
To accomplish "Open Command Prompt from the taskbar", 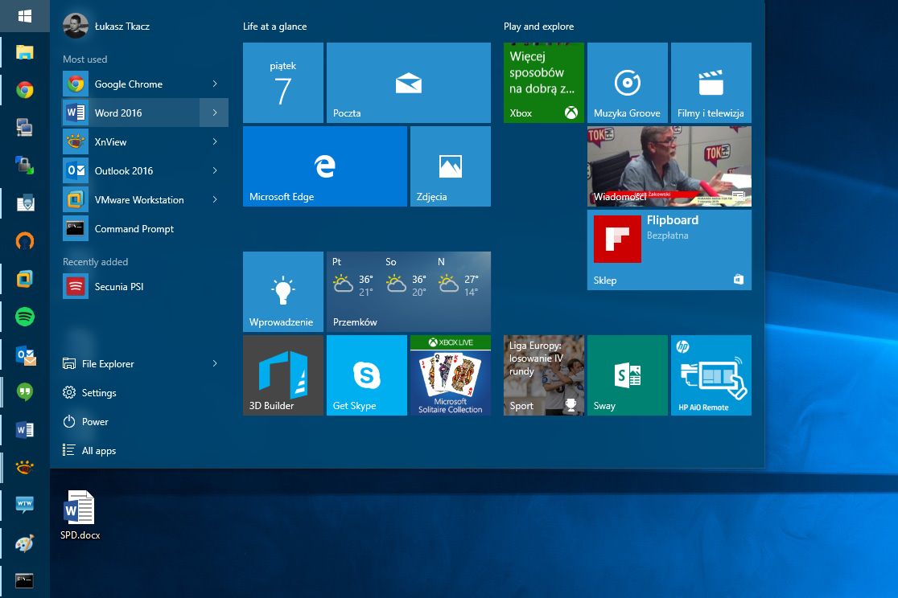I will click(x=25, y=580).
